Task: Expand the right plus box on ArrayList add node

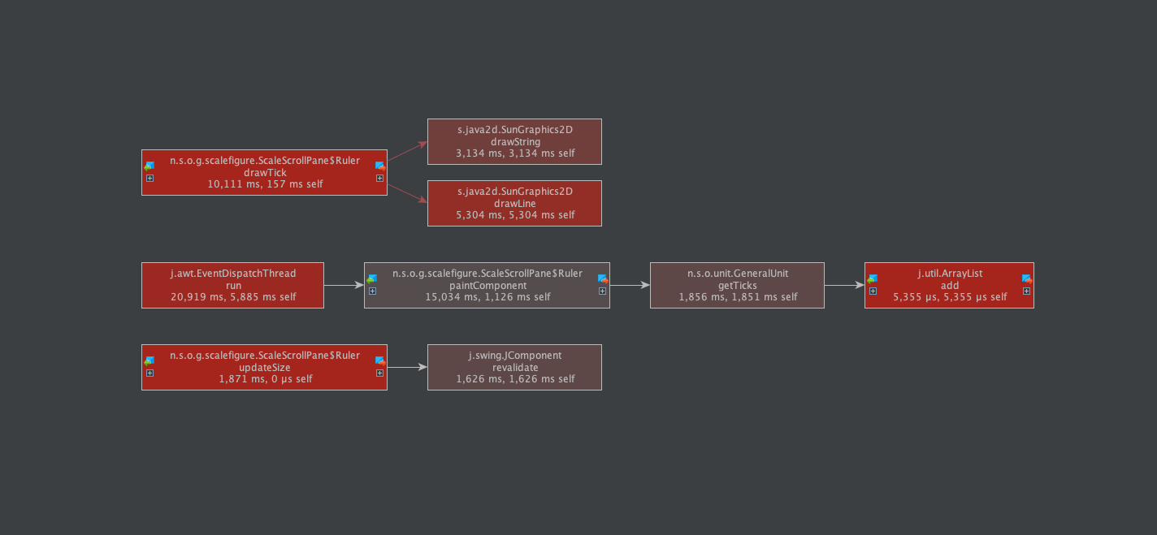Action: tap(1026, 291)
